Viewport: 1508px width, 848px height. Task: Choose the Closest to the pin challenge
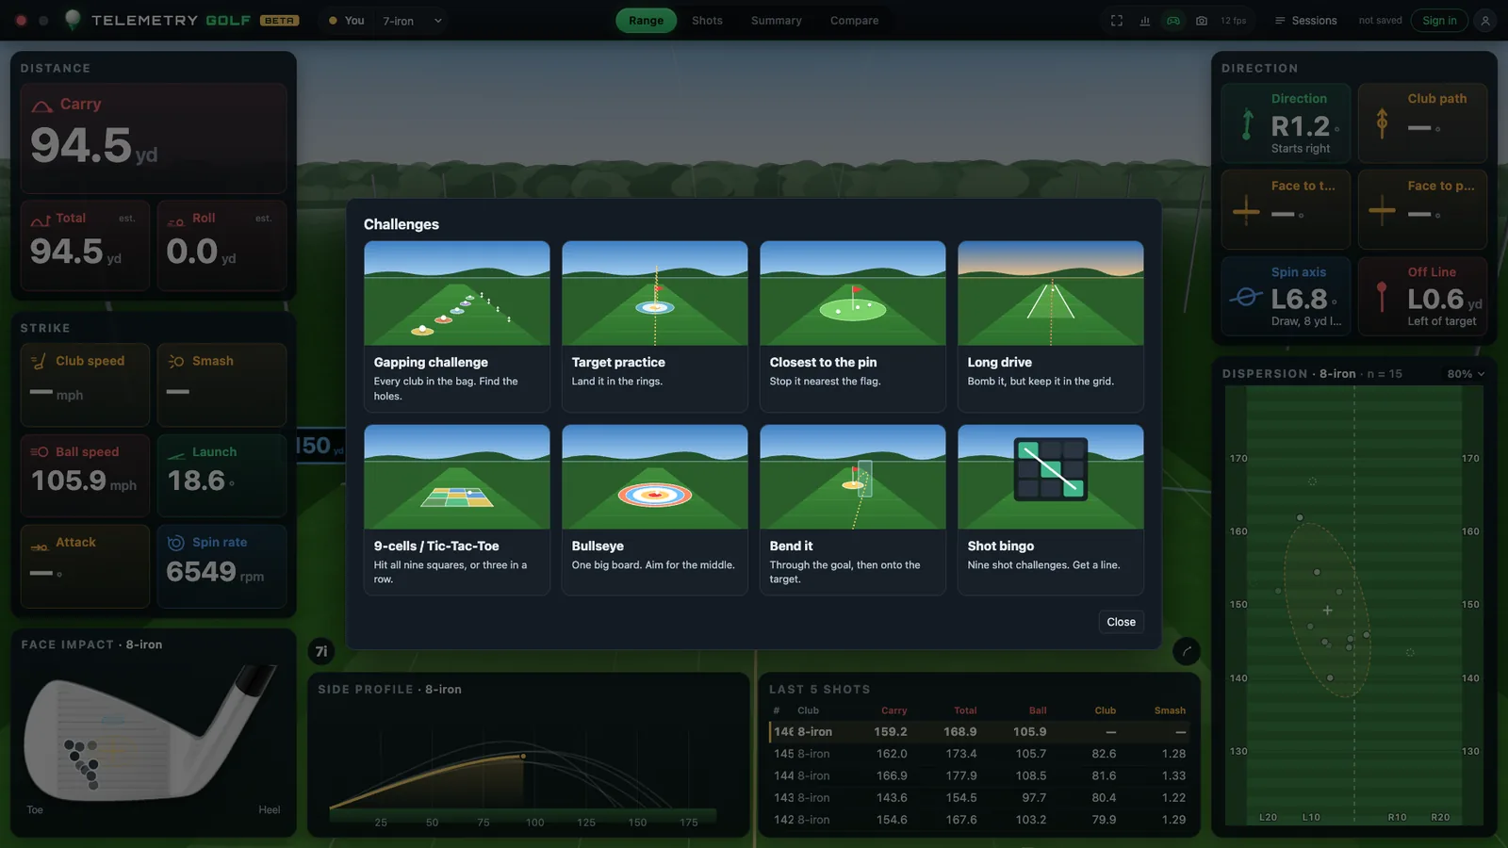point(853,326)
